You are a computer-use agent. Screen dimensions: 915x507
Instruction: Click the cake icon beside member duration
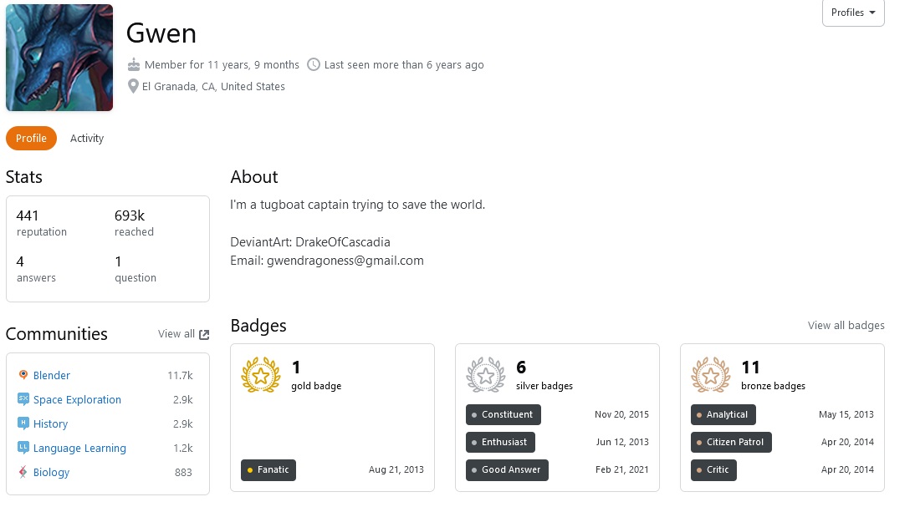point(134,64)
